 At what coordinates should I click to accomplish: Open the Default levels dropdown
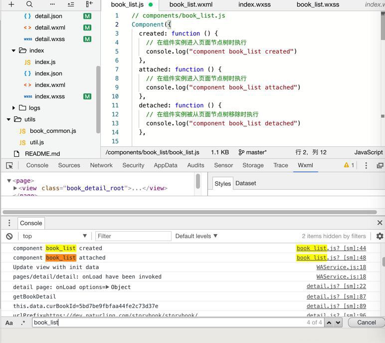coord(196,236)
